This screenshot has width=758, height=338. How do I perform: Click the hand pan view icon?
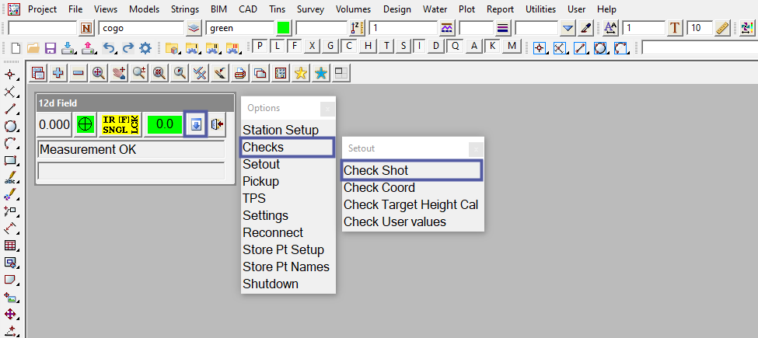pyautogui.click(x=119, y=73)
